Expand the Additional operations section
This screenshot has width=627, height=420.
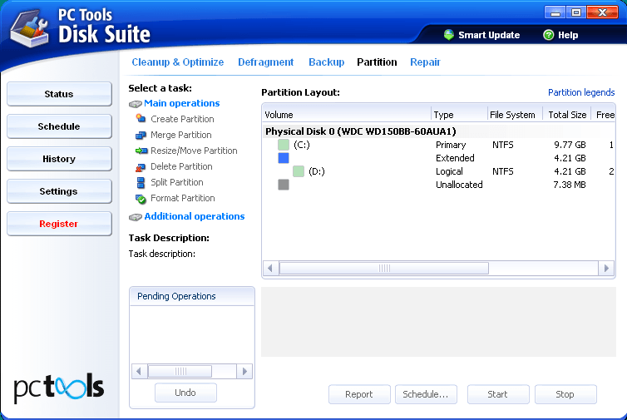tap(195, 216)
